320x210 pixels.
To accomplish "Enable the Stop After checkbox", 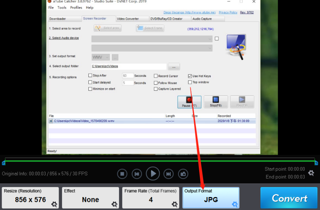I will pyautogui.click(x=90, y=75).
